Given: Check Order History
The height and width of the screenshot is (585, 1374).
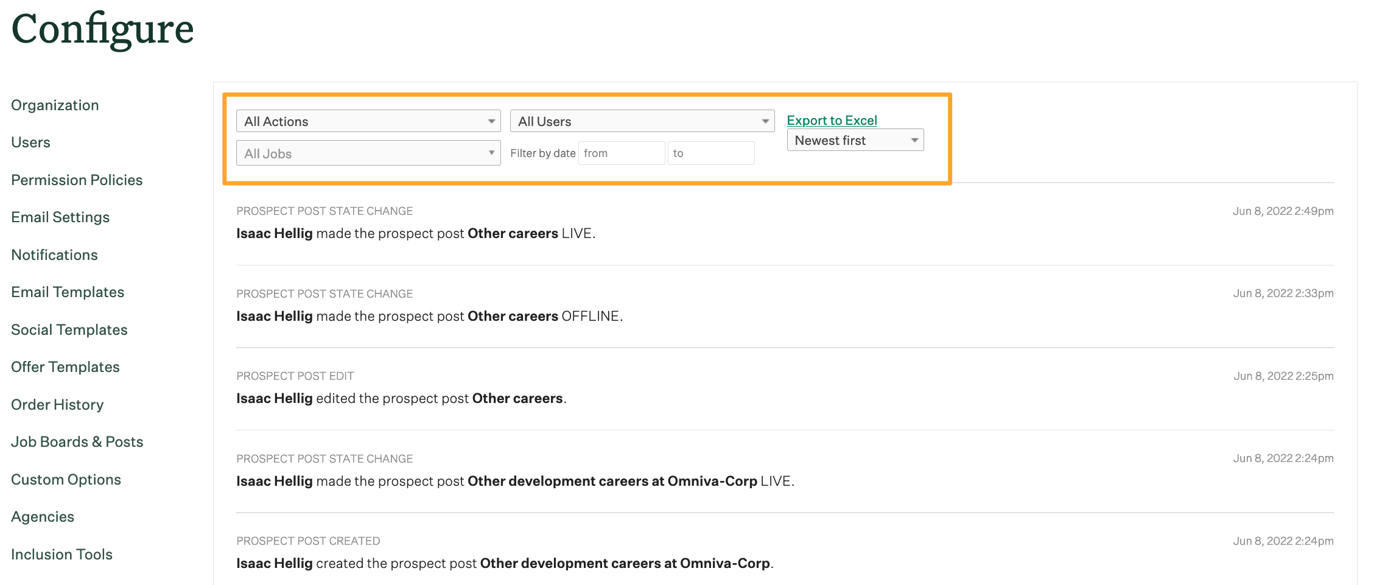Looking at the screenshot, I should click(x=57, y=404).
